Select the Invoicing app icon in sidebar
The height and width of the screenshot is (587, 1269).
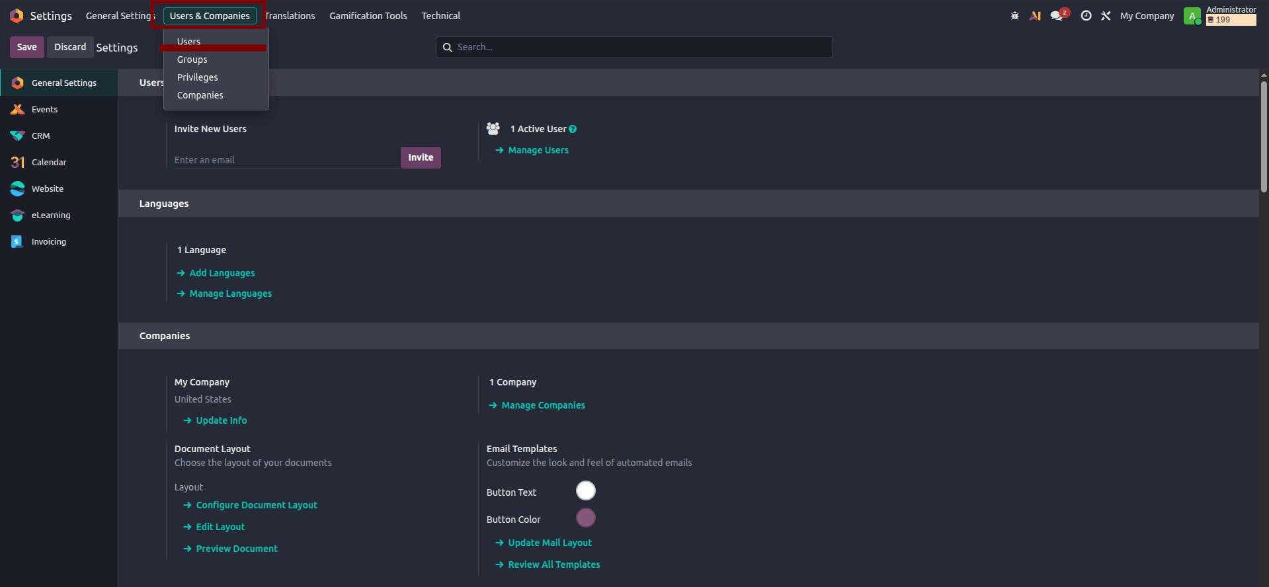coord(18,241)
